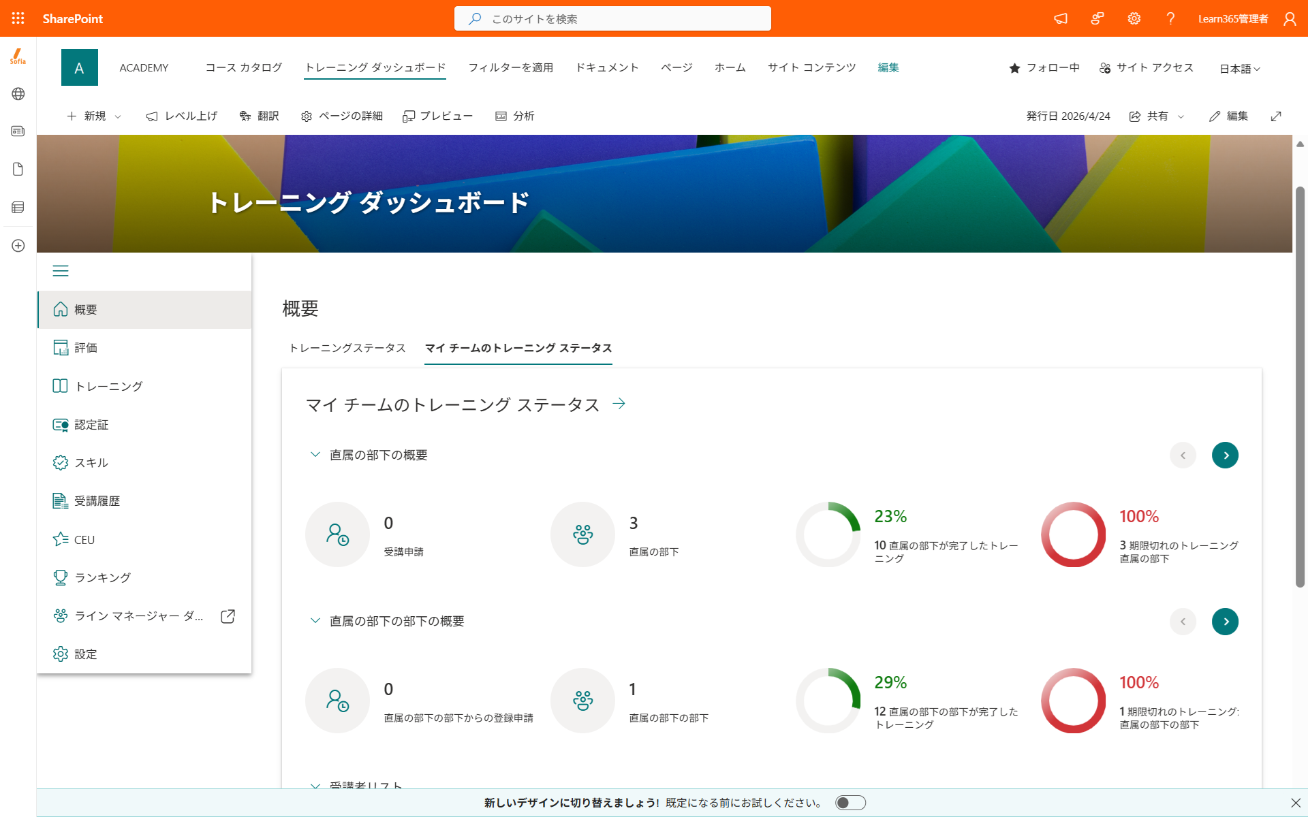1308x817 pixels.
Task: Open ページの詳細 page details
Action: click(342, 116)
